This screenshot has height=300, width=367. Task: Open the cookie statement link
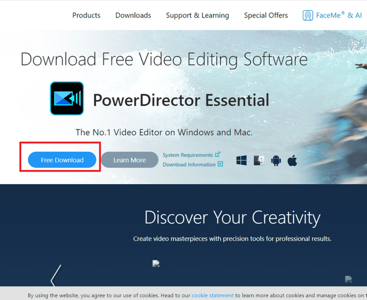point(212,296)
